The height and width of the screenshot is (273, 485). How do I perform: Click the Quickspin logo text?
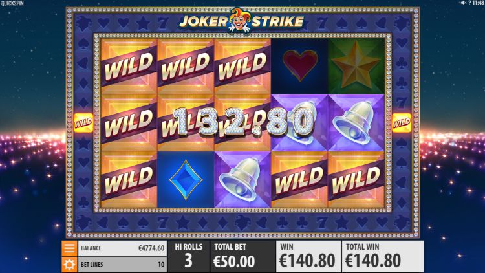point(12,3)
